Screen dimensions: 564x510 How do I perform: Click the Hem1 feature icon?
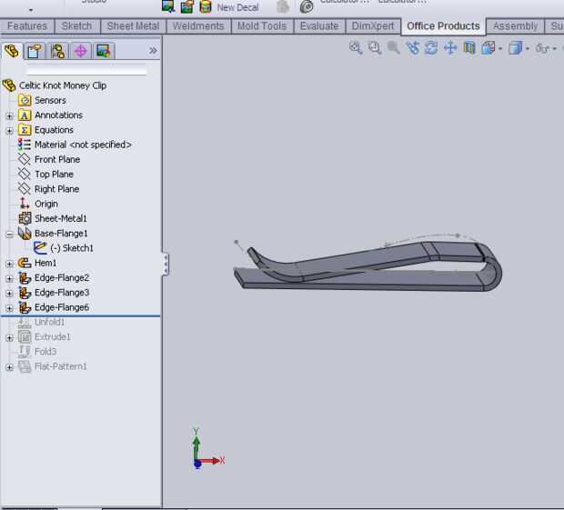pos(25,263)
